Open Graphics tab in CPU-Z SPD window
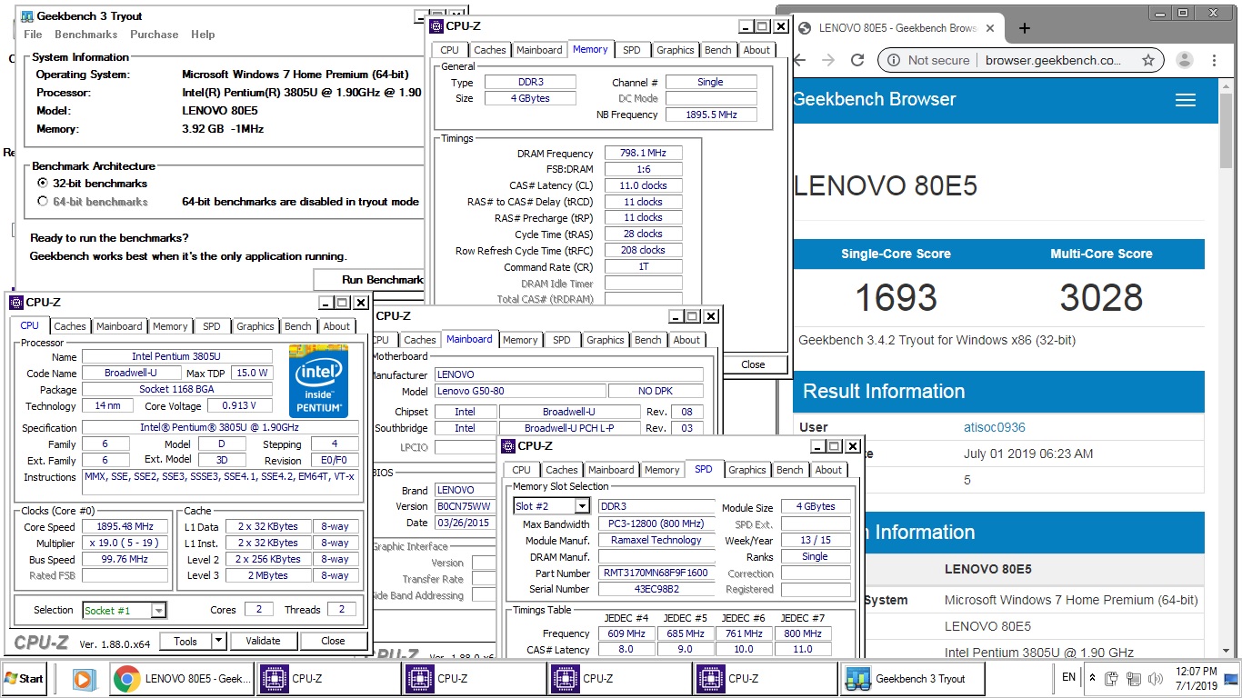This screenshot has width=1242, height=698. (x=747, y=470)
